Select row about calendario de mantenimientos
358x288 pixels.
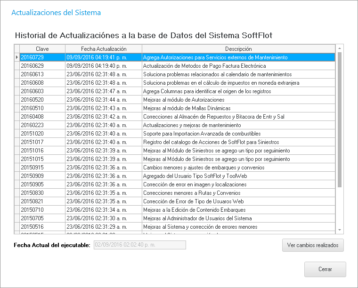[x=217, y=74]
